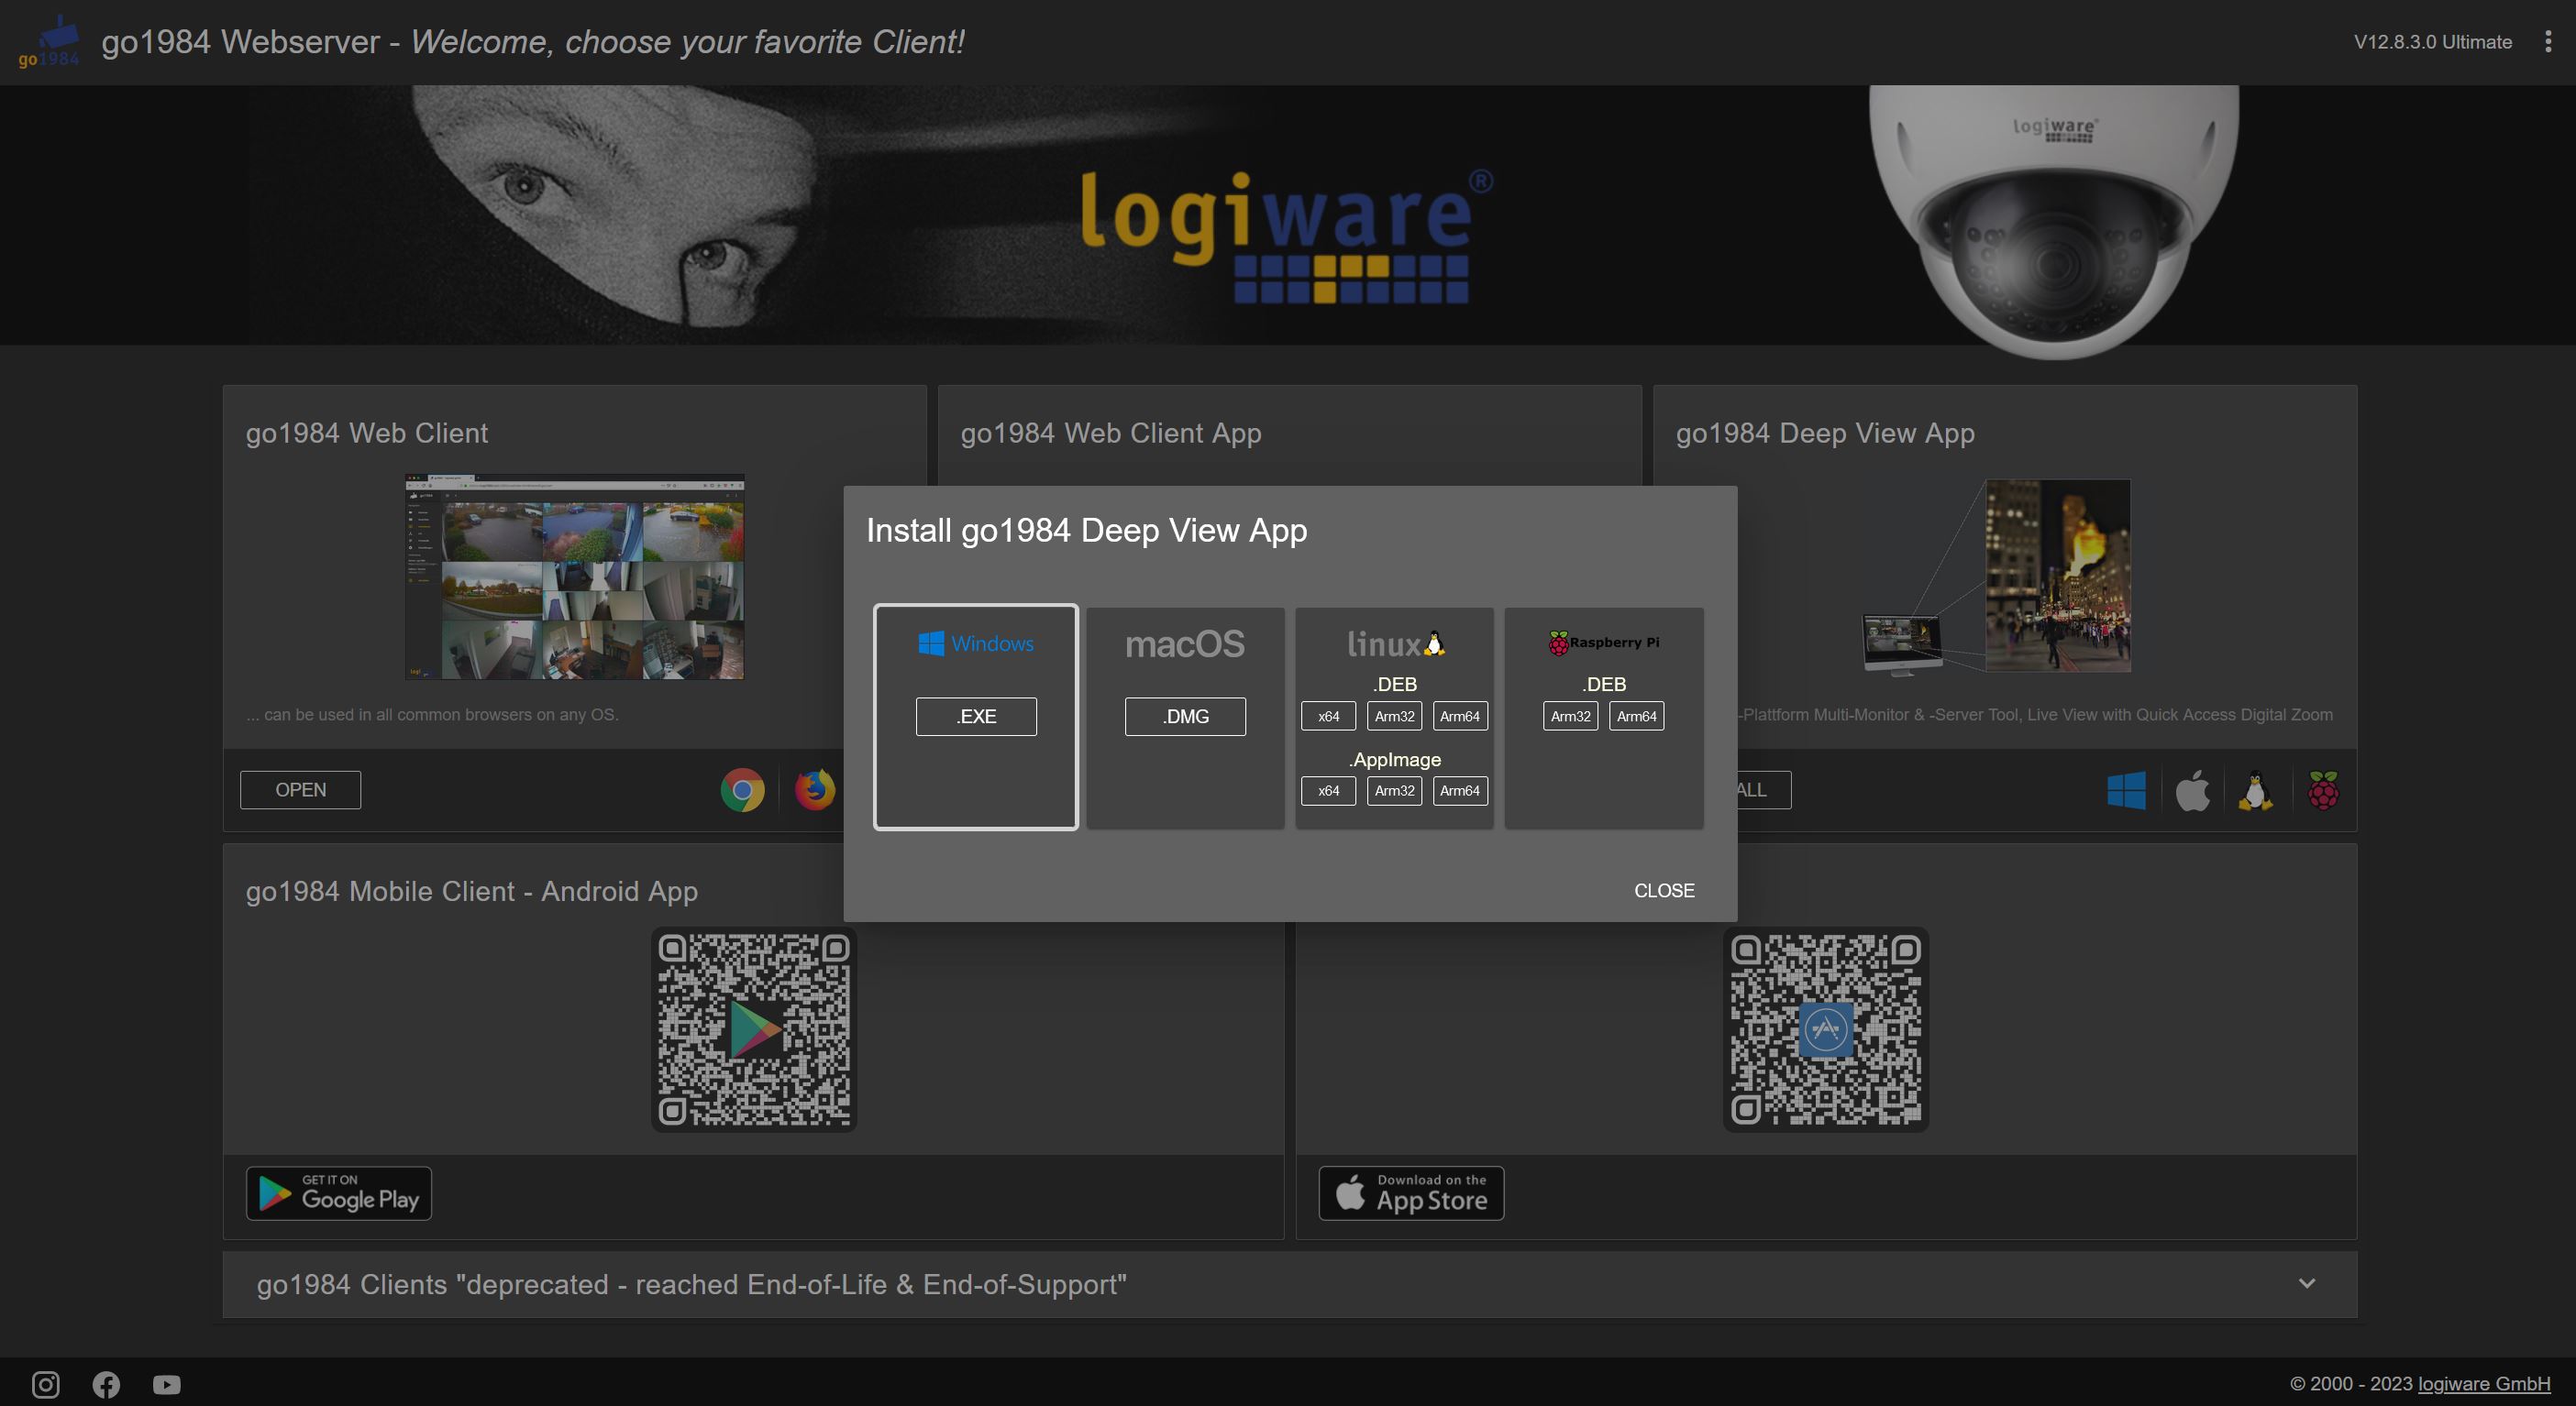Download Linux .AppImage Arm64 build
This screenshot has height=1406, width=2576.
(1460, 790)
